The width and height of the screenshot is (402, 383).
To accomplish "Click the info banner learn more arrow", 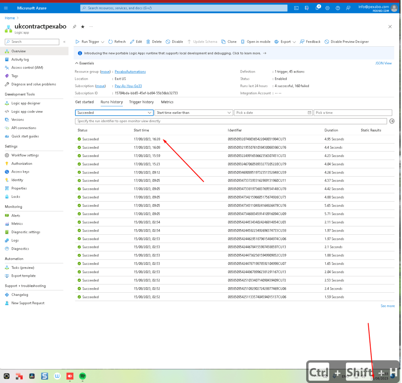I will pos(265,53).
